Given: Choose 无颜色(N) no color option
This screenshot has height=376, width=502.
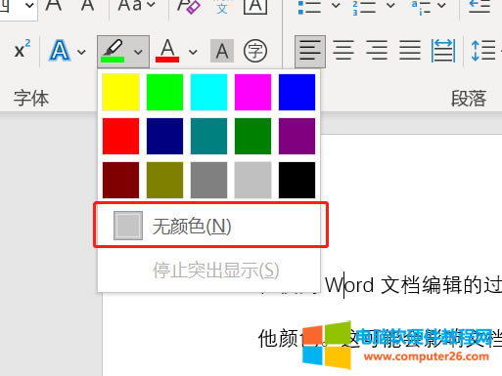Looking at the screenshot, I should (x=209, y=226).
